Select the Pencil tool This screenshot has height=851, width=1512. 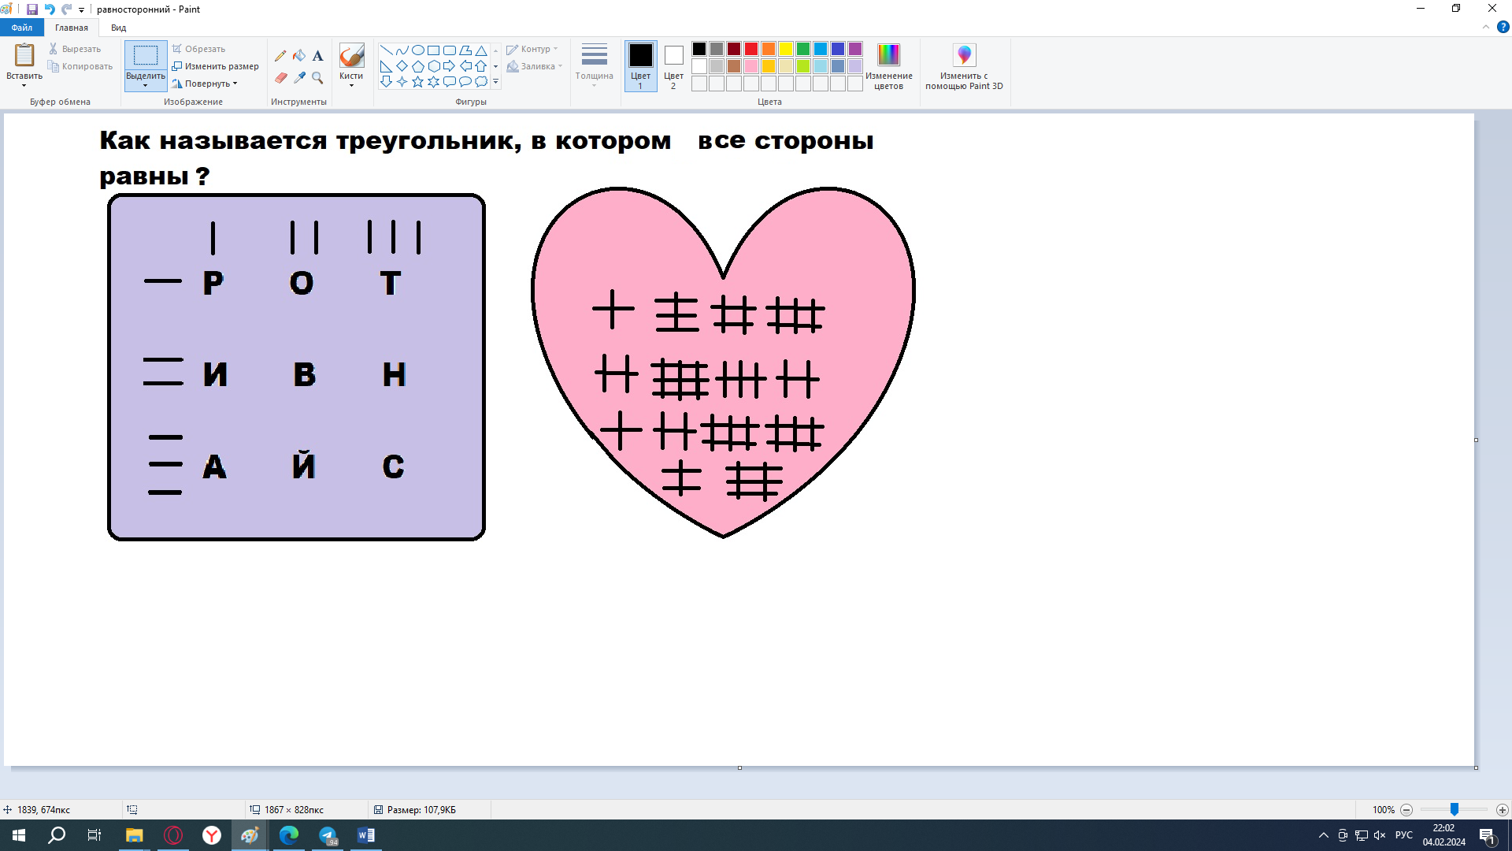(x=280, y=56)
